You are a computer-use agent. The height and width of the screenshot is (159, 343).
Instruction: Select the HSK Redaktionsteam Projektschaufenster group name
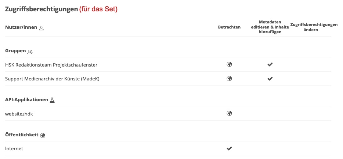[51, 65]
